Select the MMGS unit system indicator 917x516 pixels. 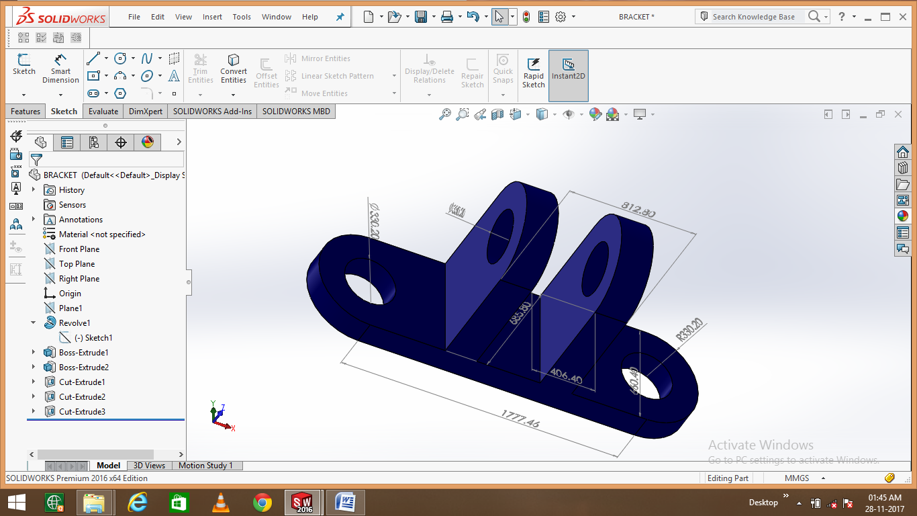pyautogui.click(x=795, y=478)
